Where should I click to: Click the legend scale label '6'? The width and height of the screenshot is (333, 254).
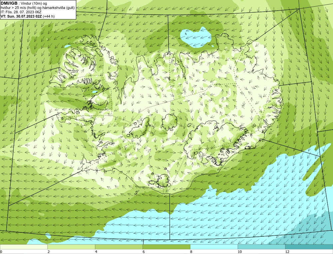pyautogui.click(x=144, y=252)
